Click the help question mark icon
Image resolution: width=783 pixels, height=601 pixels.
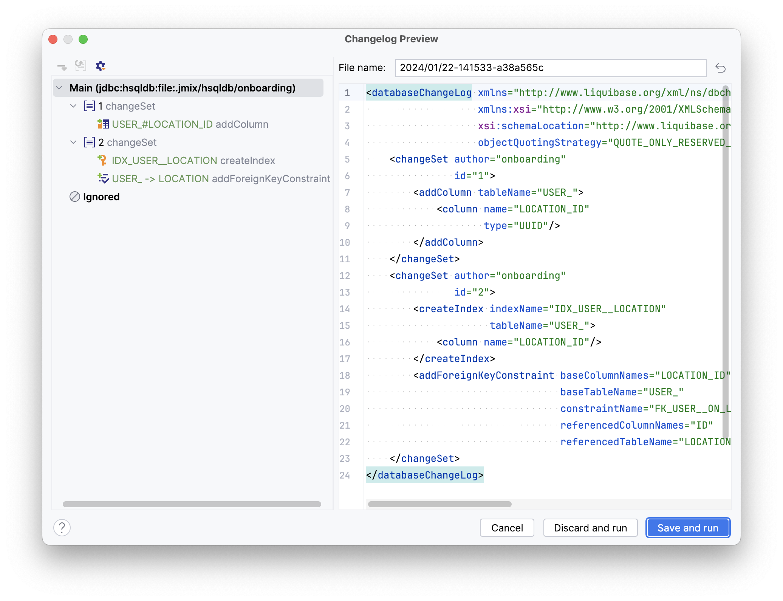(62, 527)
